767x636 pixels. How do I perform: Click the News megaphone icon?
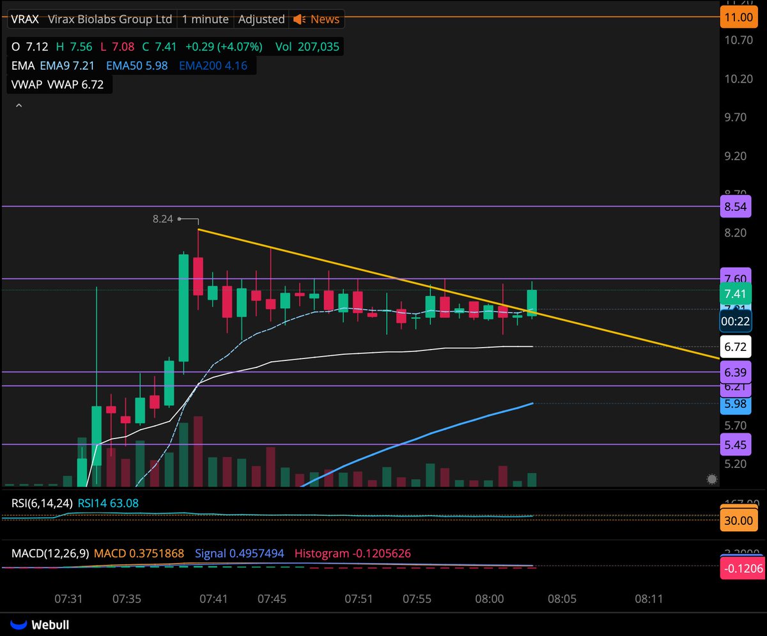pos(299,19)
